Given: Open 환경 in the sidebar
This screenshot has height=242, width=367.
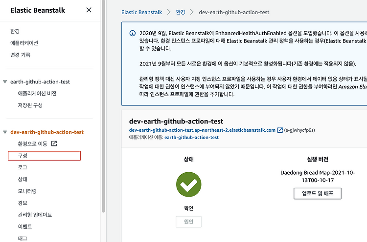Looking at the screenshot, I should point(15,31).
